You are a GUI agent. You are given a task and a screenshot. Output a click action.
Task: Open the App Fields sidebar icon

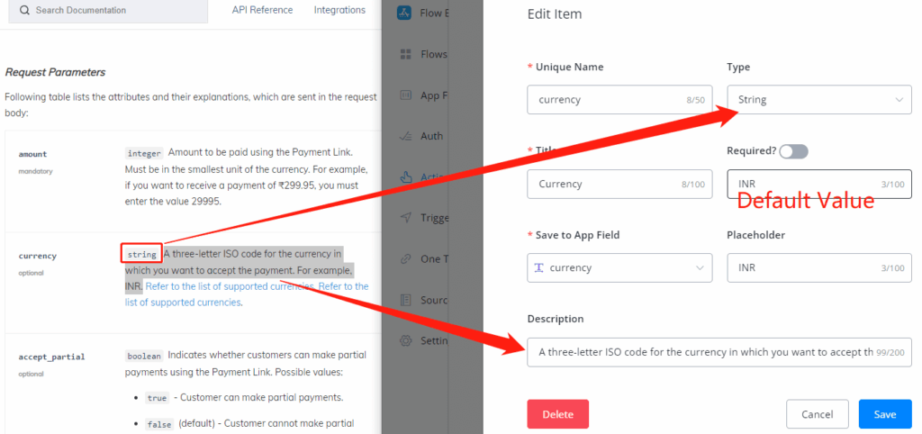point(406,95)
